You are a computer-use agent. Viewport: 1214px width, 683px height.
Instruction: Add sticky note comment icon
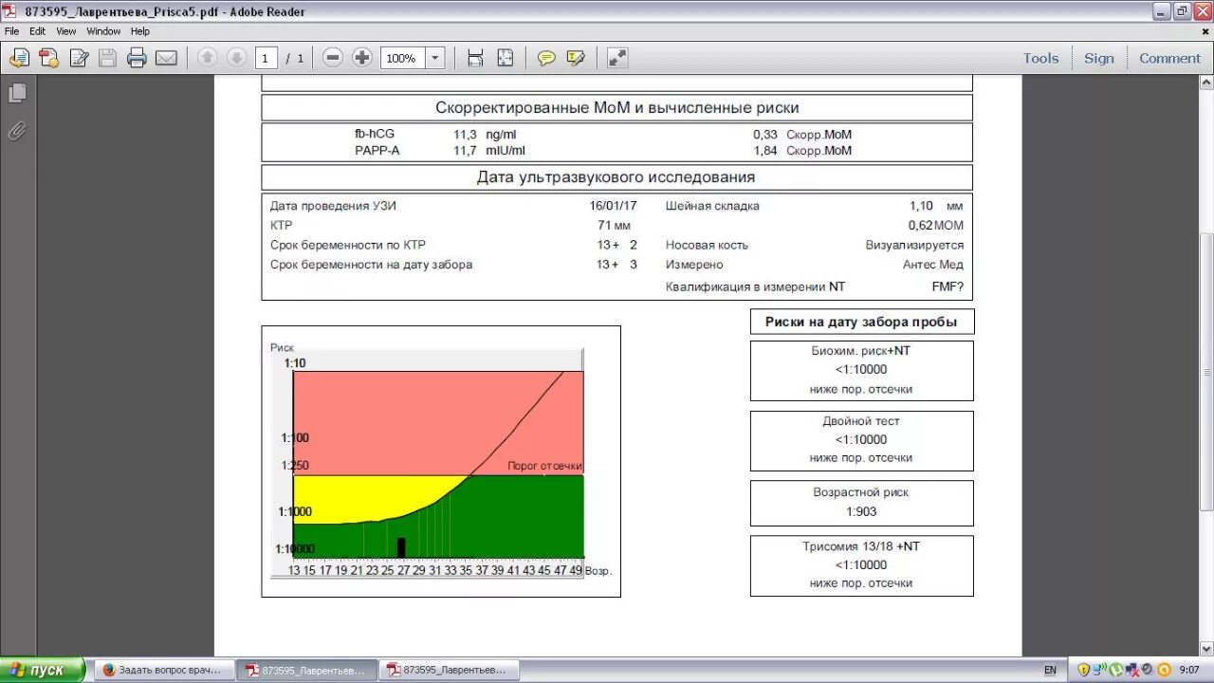(546, 58)
